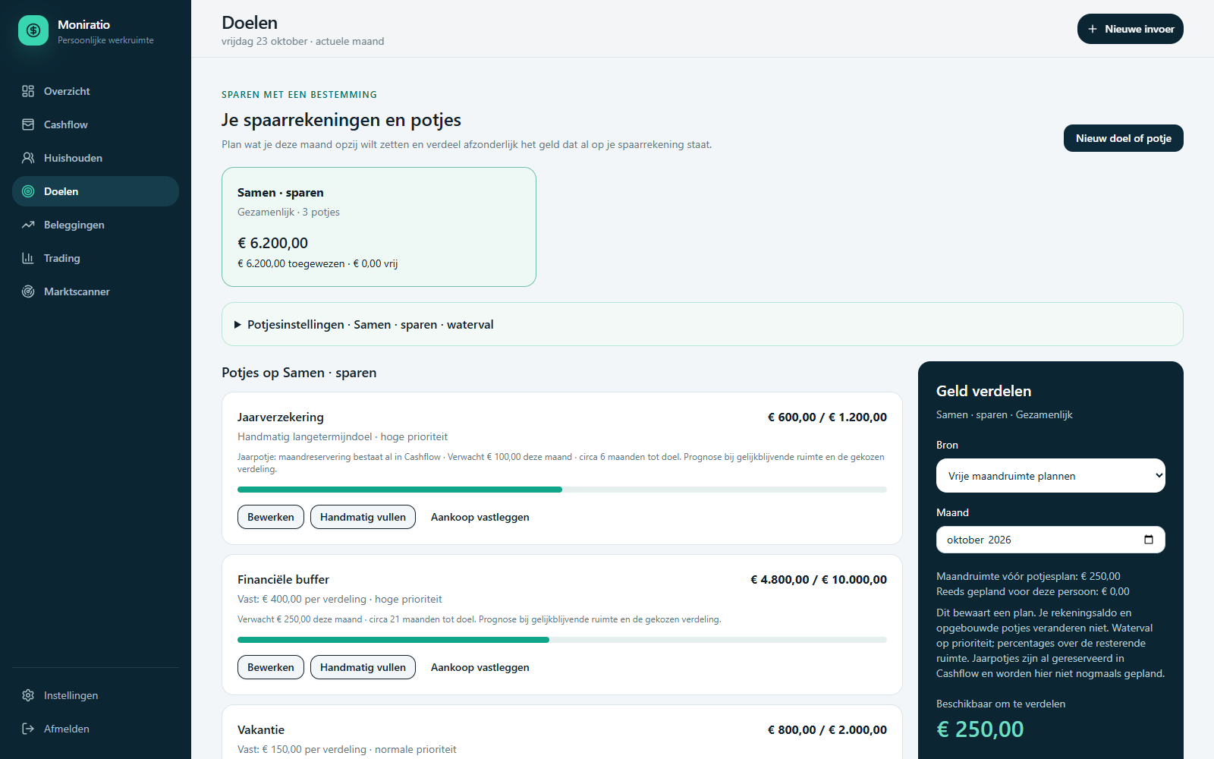Click the Instellingen gear icon
This screenshot has height=759, width=1214.
click(28, 695)
